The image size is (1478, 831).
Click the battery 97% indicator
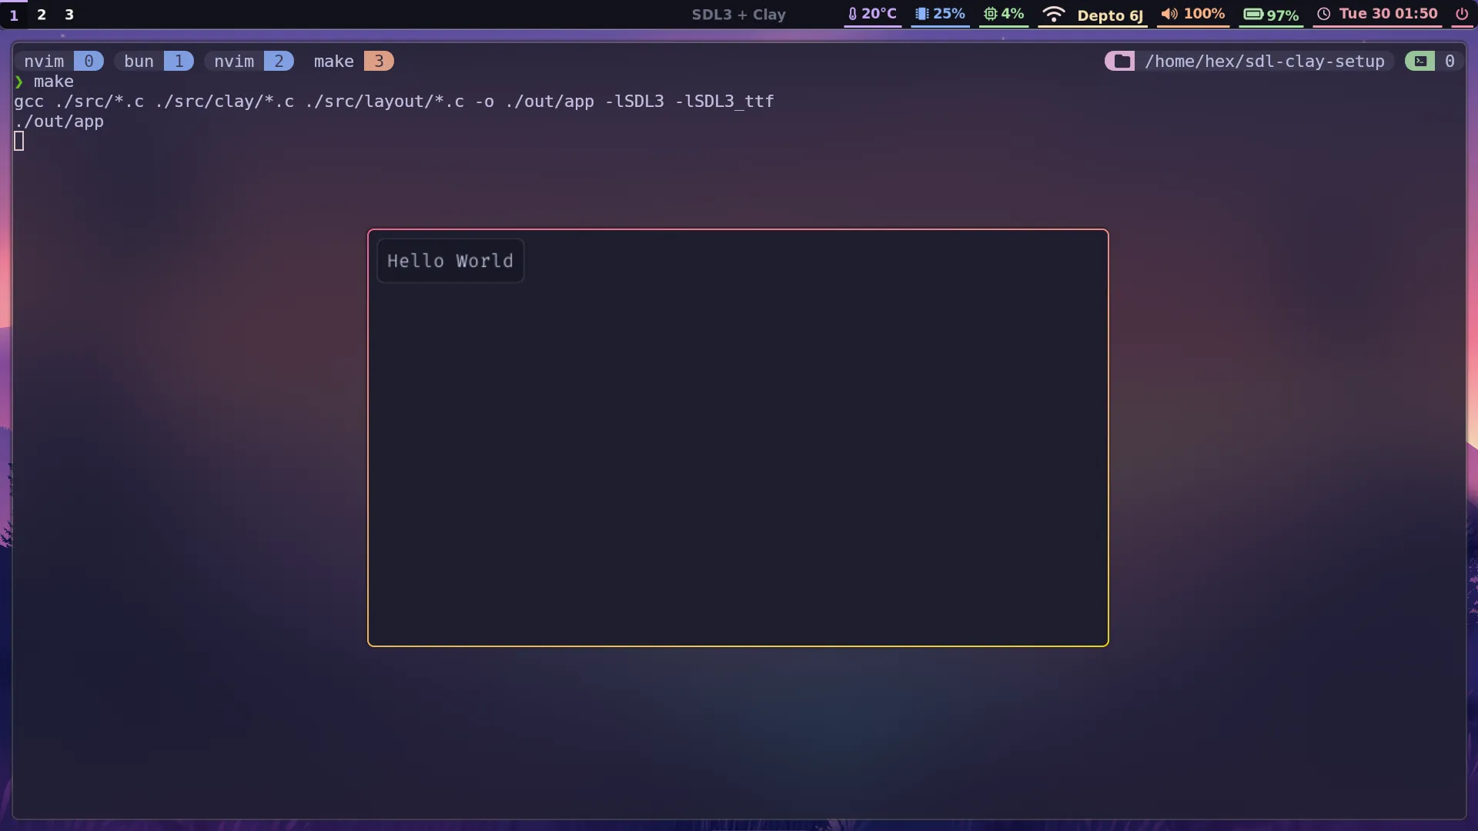tap(1271, 15)
